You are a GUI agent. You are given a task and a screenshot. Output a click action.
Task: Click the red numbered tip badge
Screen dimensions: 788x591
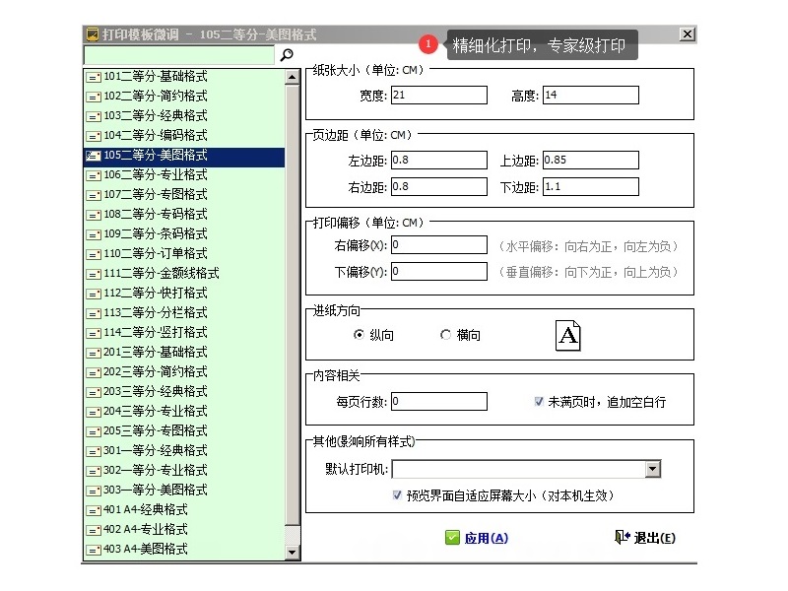[x=427, y=44]
